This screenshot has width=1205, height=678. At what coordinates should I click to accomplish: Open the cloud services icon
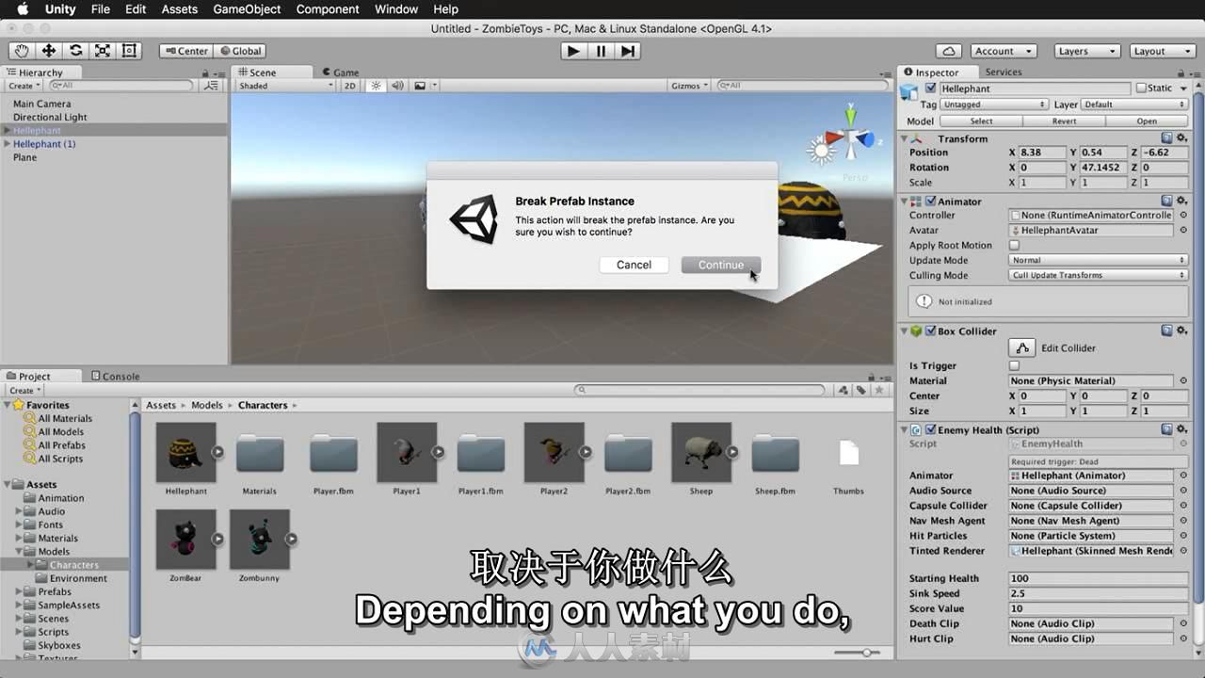[x=949, y=51]
